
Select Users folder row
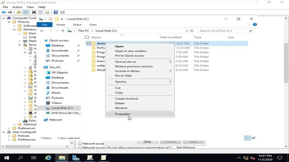tap(167, 61)
